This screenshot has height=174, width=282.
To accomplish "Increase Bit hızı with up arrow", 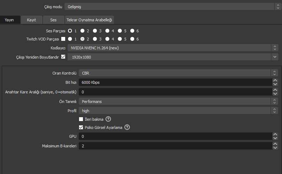I will [275, 80].
